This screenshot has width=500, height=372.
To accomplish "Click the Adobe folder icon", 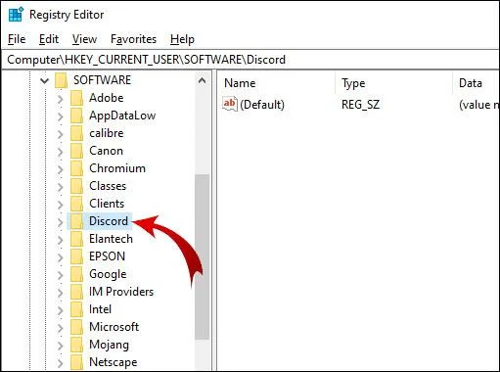I will [x=76, y=98].
